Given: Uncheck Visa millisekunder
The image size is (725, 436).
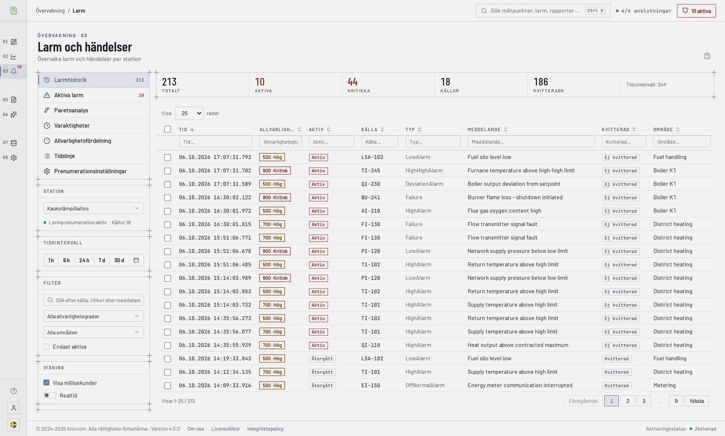Looking at the screenshot, I should click(x=46, y=383).
